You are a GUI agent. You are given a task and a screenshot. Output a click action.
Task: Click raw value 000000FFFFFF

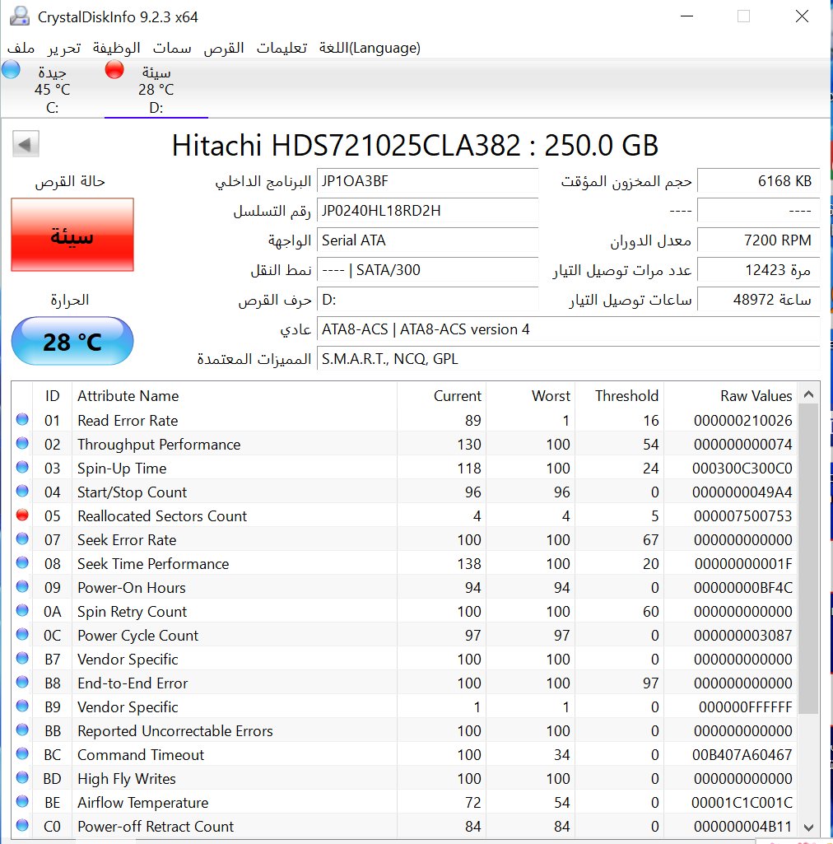point(745,706)
